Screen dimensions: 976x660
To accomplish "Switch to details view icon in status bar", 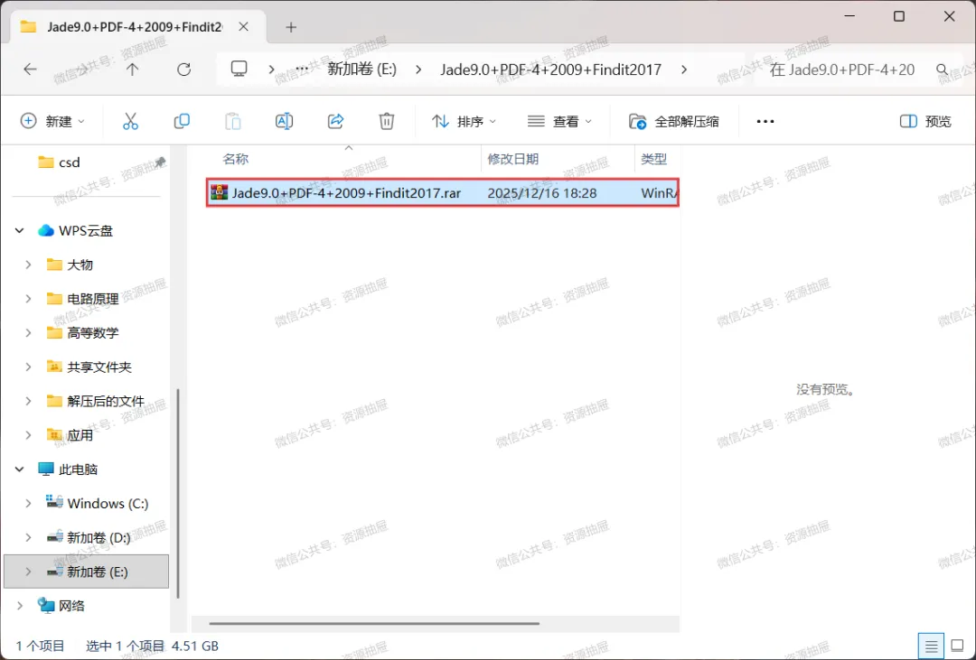I will (x=931, y=646).
